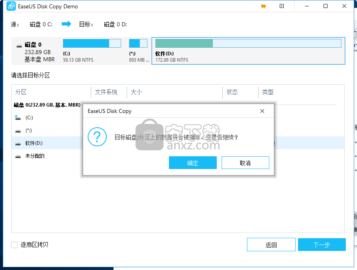
Task: Click the 目标磁盘 warning message text
Action: click(176, 137)
